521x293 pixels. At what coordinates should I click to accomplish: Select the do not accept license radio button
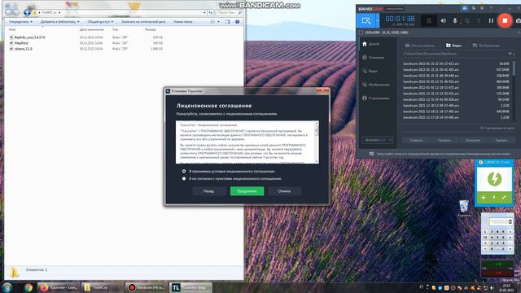coord(184,178)
